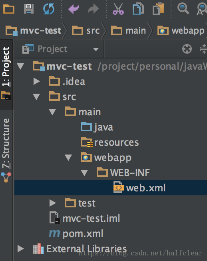Click the Copy documents icon
Viewport: 207px width, 261px height.
[x=138, y=9]
